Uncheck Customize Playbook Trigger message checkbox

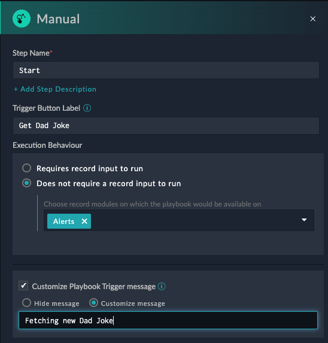click(23, 286)
